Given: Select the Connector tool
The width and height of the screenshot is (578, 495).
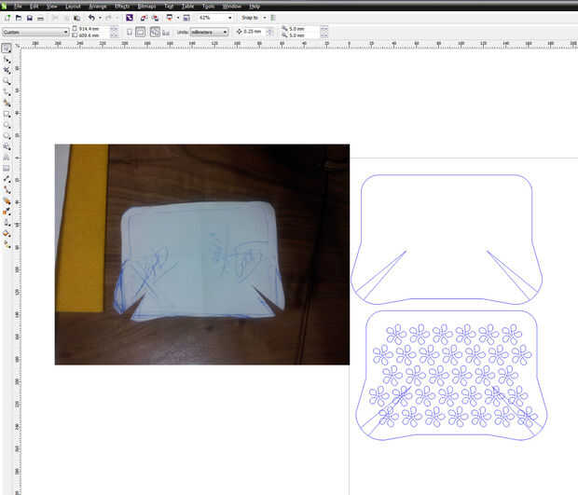Looking at the screenshot, I should [x=7, y=190].
